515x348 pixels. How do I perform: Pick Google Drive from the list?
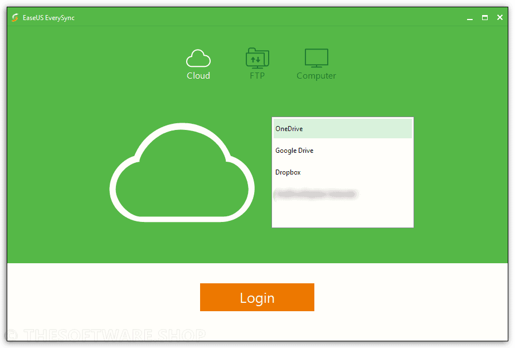[342, 151]
